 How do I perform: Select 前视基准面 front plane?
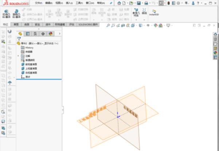point(29,64)
